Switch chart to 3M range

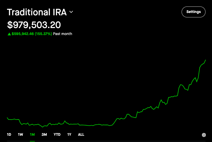pos(44,134)
